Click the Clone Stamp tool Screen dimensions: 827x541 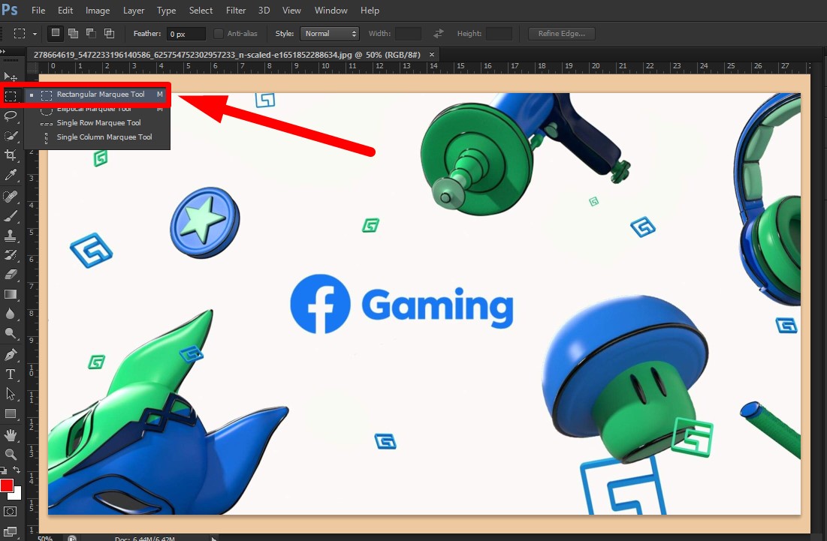point(11,235)
